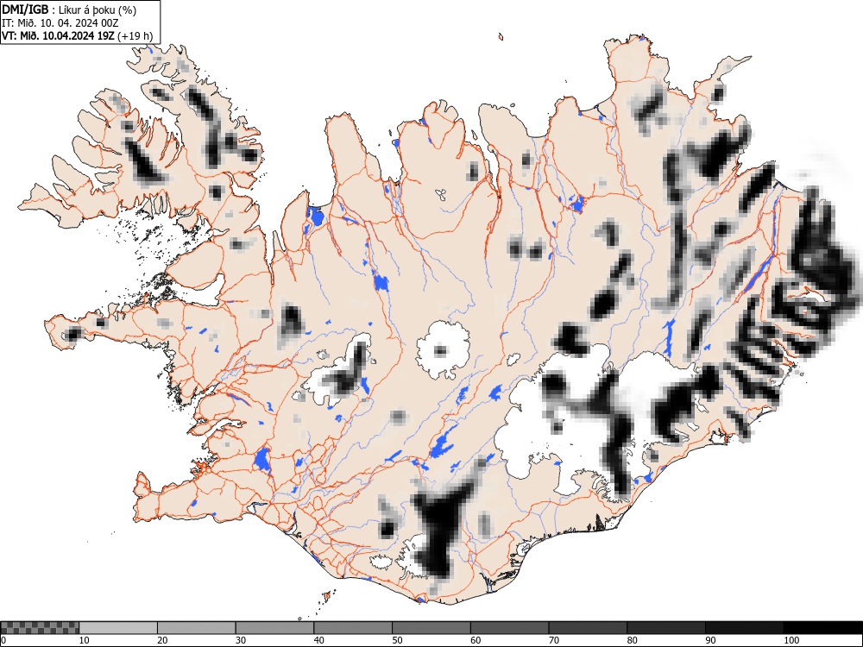Viewport: 863px width, 647px height.
Task: Click the checkered 0–10 legend swatch
Action: (x=40, y=628)
